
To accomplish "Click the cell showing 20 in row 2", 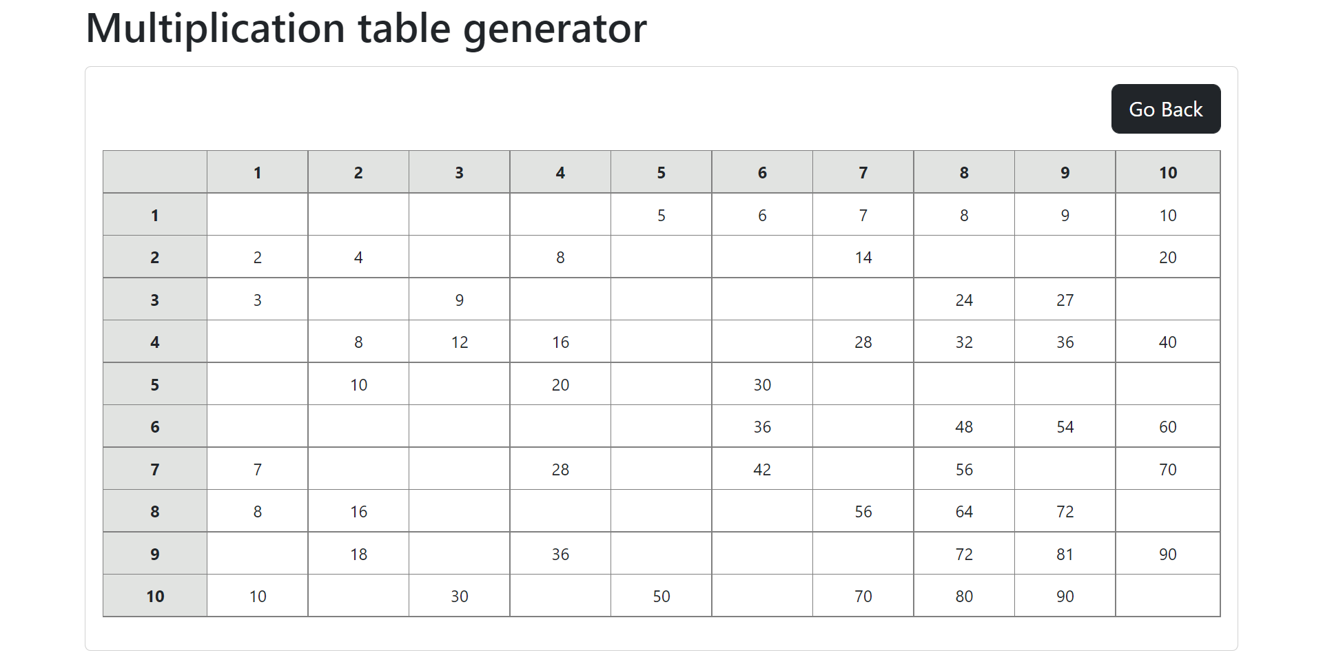I will 1167,257.
